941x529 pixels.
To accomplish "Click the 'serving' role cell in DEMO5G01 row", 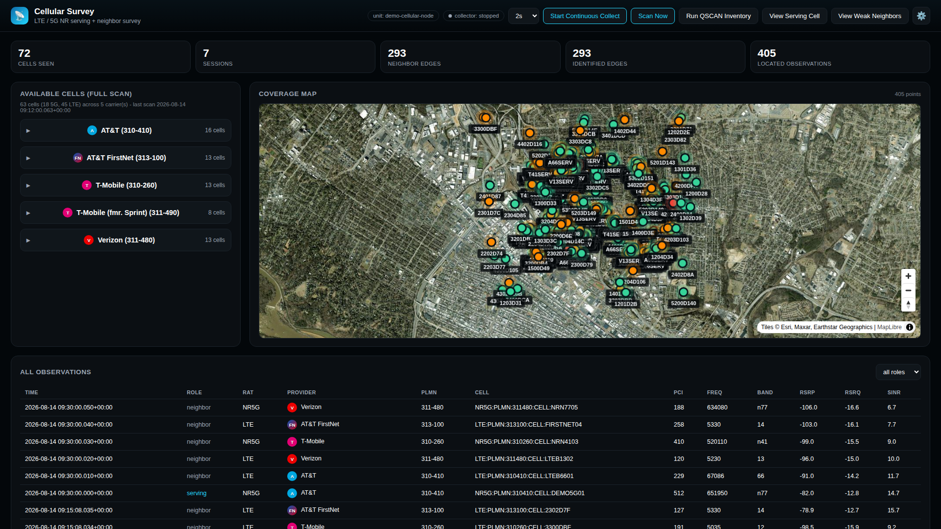I will (197, 493).
